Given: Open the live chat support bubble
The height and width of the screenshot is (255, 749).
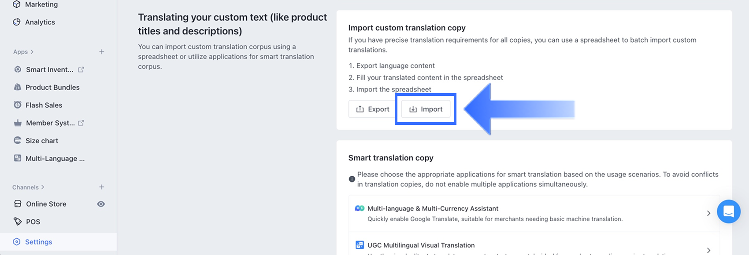Looking at the screenshot, I should (x=728, y=211).
